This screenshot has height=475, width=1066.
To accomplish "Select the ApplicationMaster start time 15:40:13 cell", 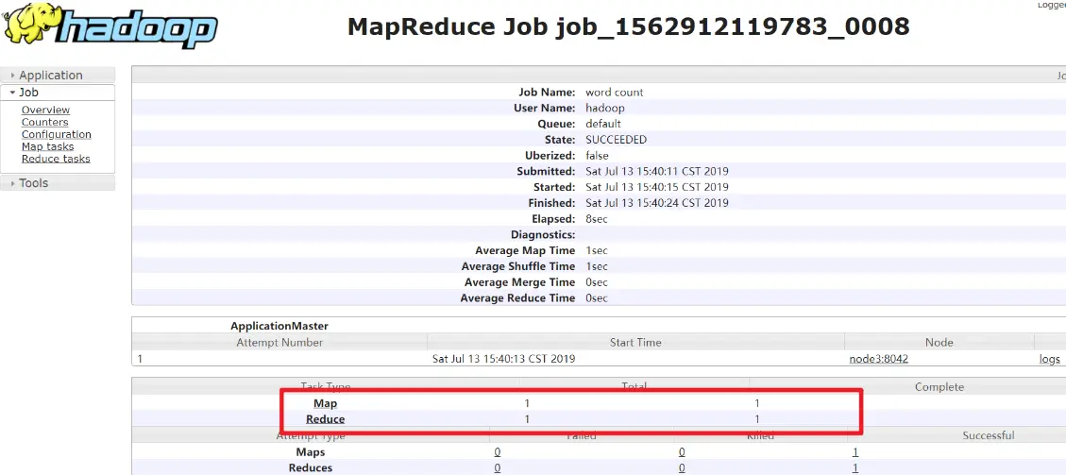I will coord(504,359).
